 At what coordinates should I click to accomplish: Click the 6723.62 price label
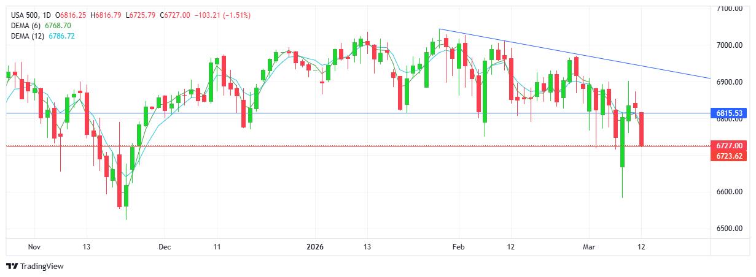point(730,156)
